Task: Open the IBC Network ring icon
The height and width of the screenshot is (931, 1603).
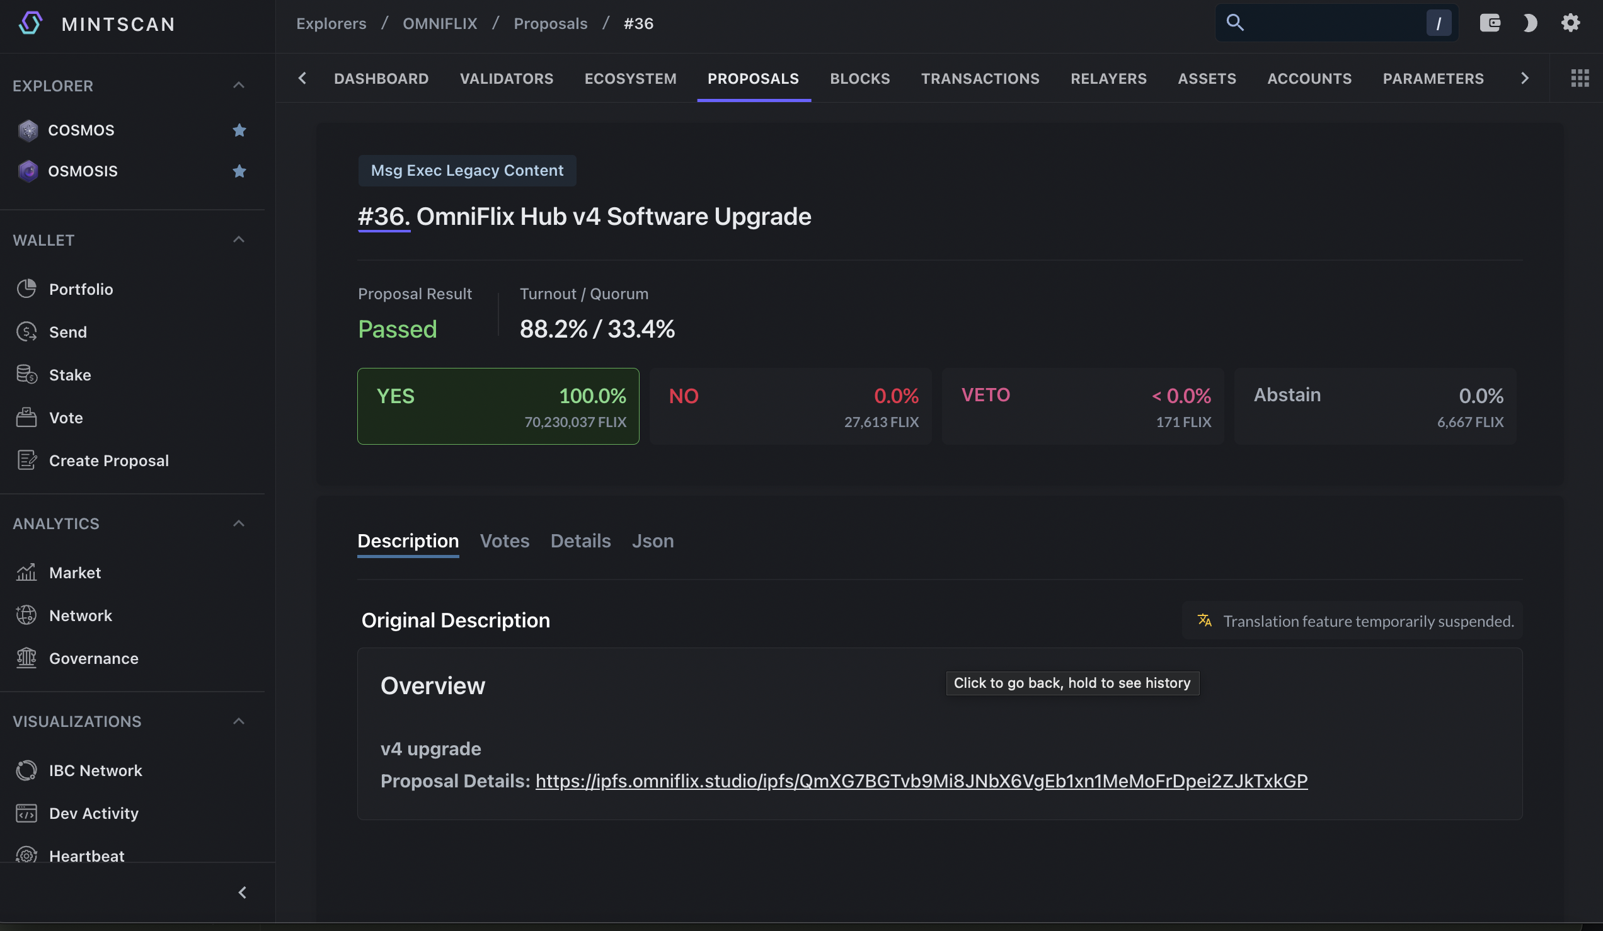Action: [26, 770]
